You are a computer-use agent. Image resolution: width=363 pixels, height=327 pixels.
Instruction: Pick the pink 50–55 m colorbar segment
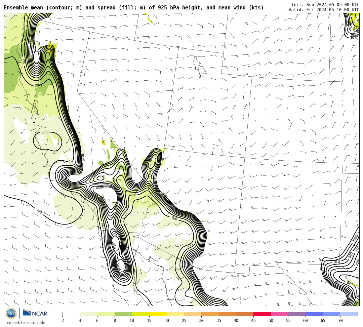[279, 314]
